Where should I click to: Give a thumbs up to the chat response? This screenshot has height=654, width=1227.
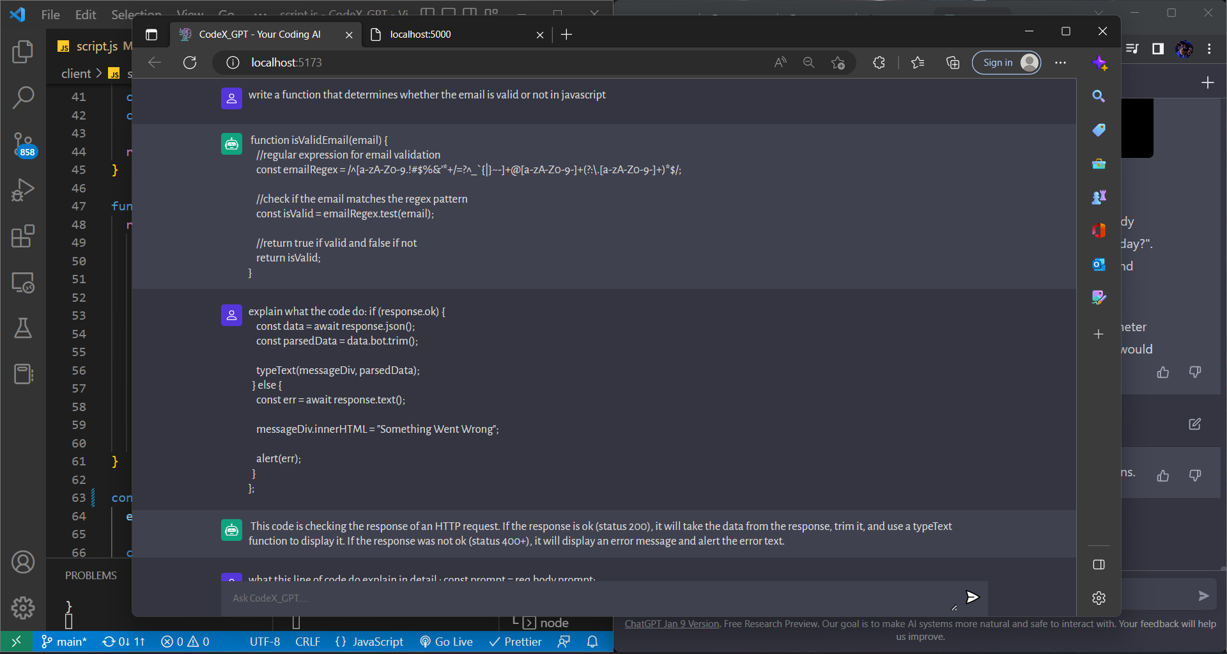pyautogui.click(x=1162, y=372)
